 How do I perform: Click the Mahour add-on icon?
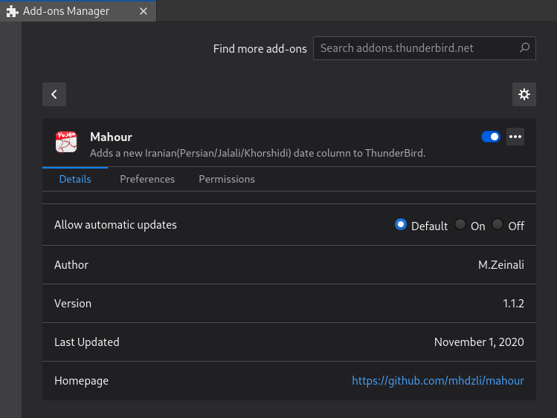[x=67, y=142]
